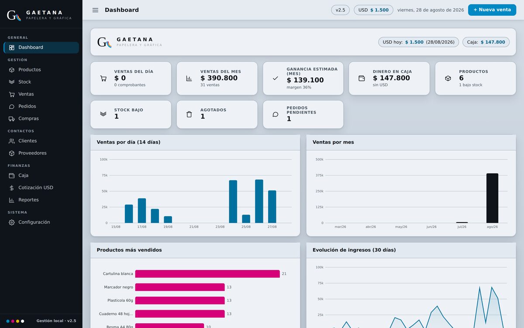Open the Dashboard menu item
Viewport: 524px width, 328px height.
click(41, 48)
